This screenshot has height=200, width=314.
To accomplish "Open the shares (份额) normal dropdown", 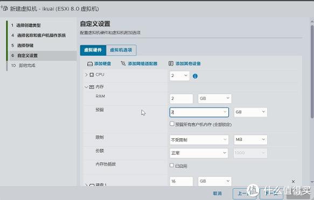I will click(x=199, y=153).
